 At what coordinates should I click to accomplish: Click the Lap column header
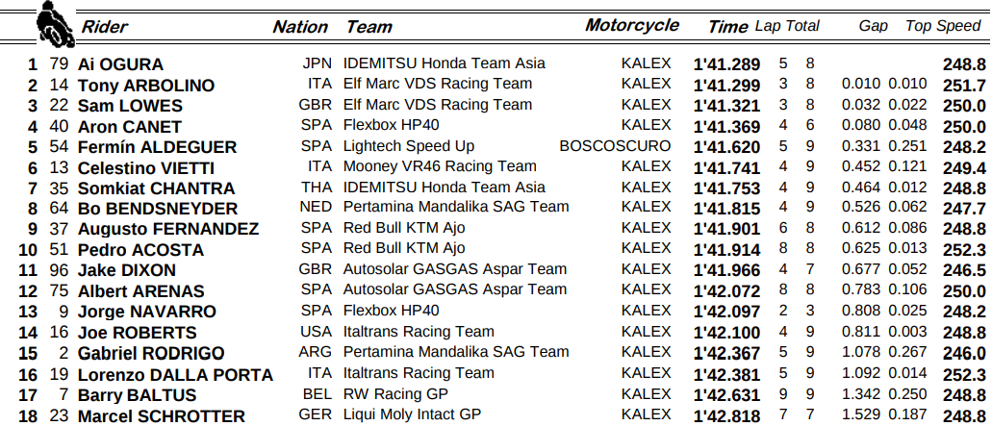769,26
